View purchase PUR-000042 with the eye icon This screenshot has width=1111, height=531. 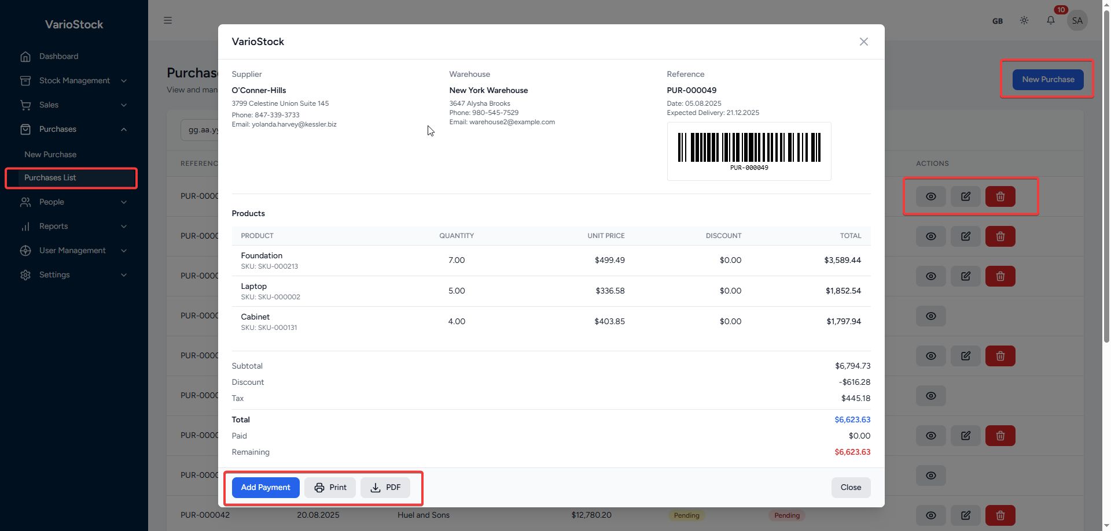pos(930,515)
